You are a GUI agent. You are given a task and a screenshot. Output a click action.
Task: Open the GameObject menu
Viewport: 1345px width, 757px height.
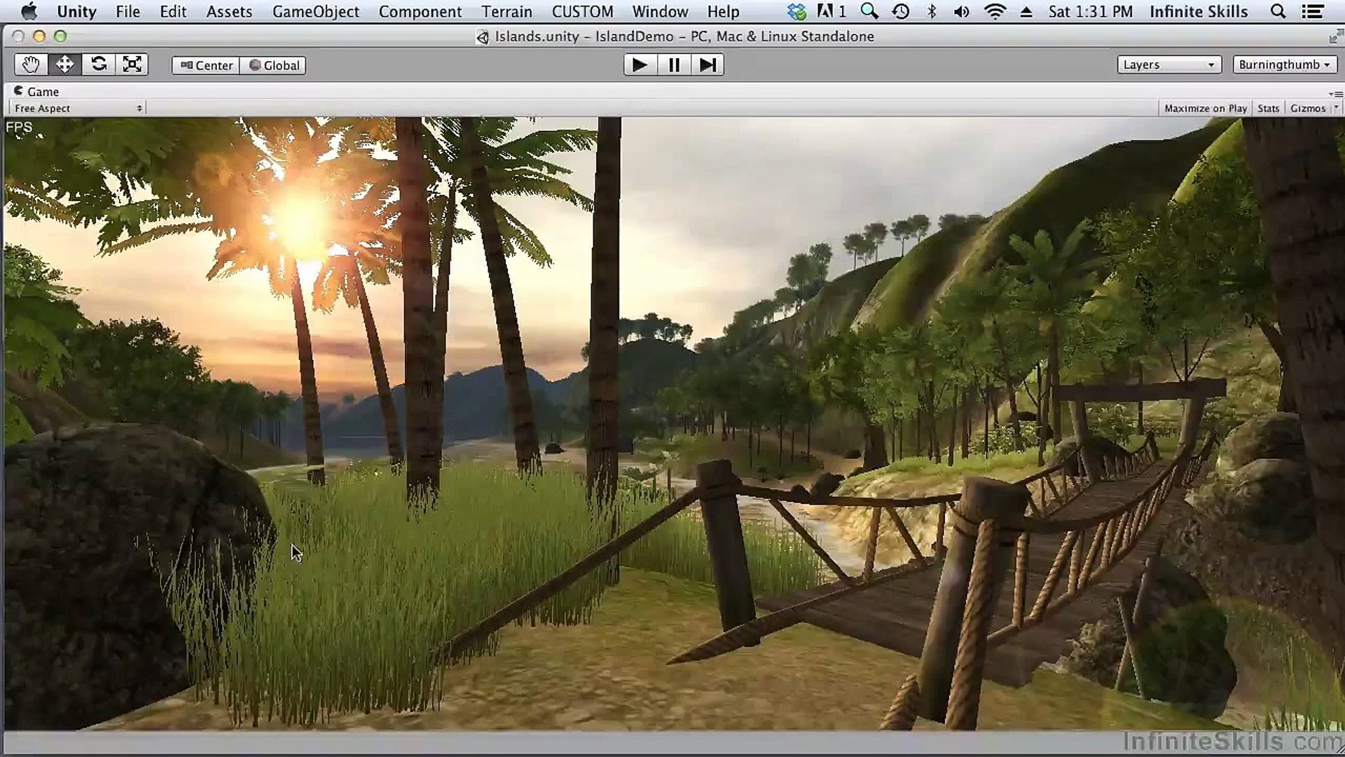pos(315,11)
